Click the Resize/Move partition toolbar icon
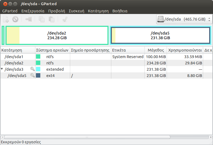This screenshot has width=213, height=145. click(29, 19)
